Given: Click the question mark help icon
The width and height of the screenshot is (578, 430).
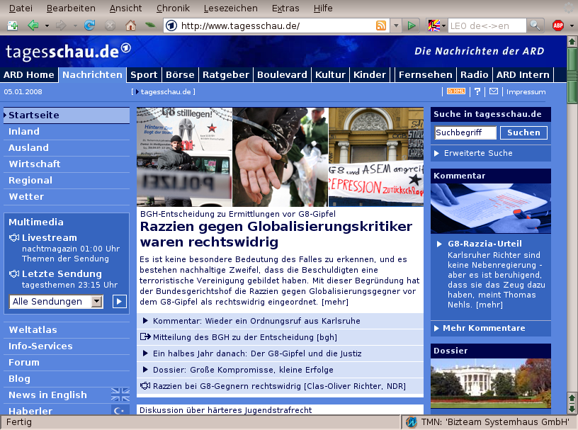Looking at the screenshot, I should coord(477,91).
